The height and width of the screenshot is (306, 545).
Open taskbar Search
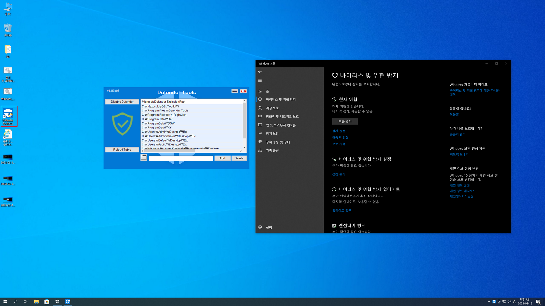tap(15, 302)
